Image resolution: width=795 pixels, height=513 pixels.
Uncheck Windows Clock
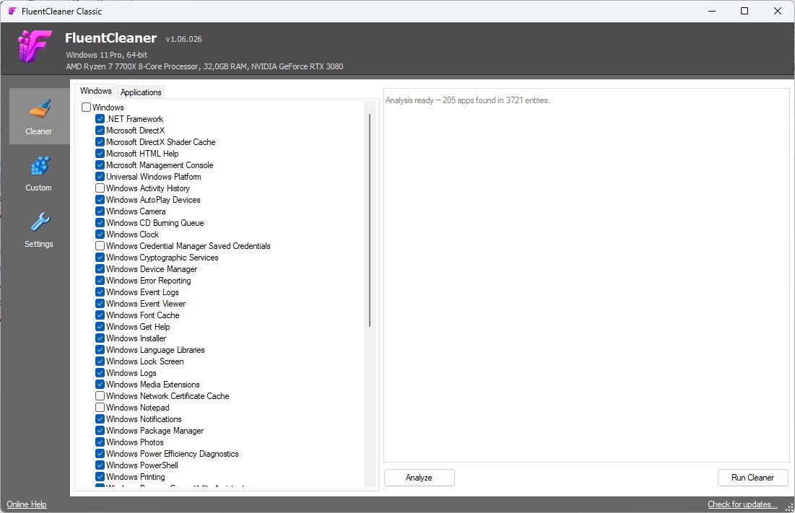100,234
